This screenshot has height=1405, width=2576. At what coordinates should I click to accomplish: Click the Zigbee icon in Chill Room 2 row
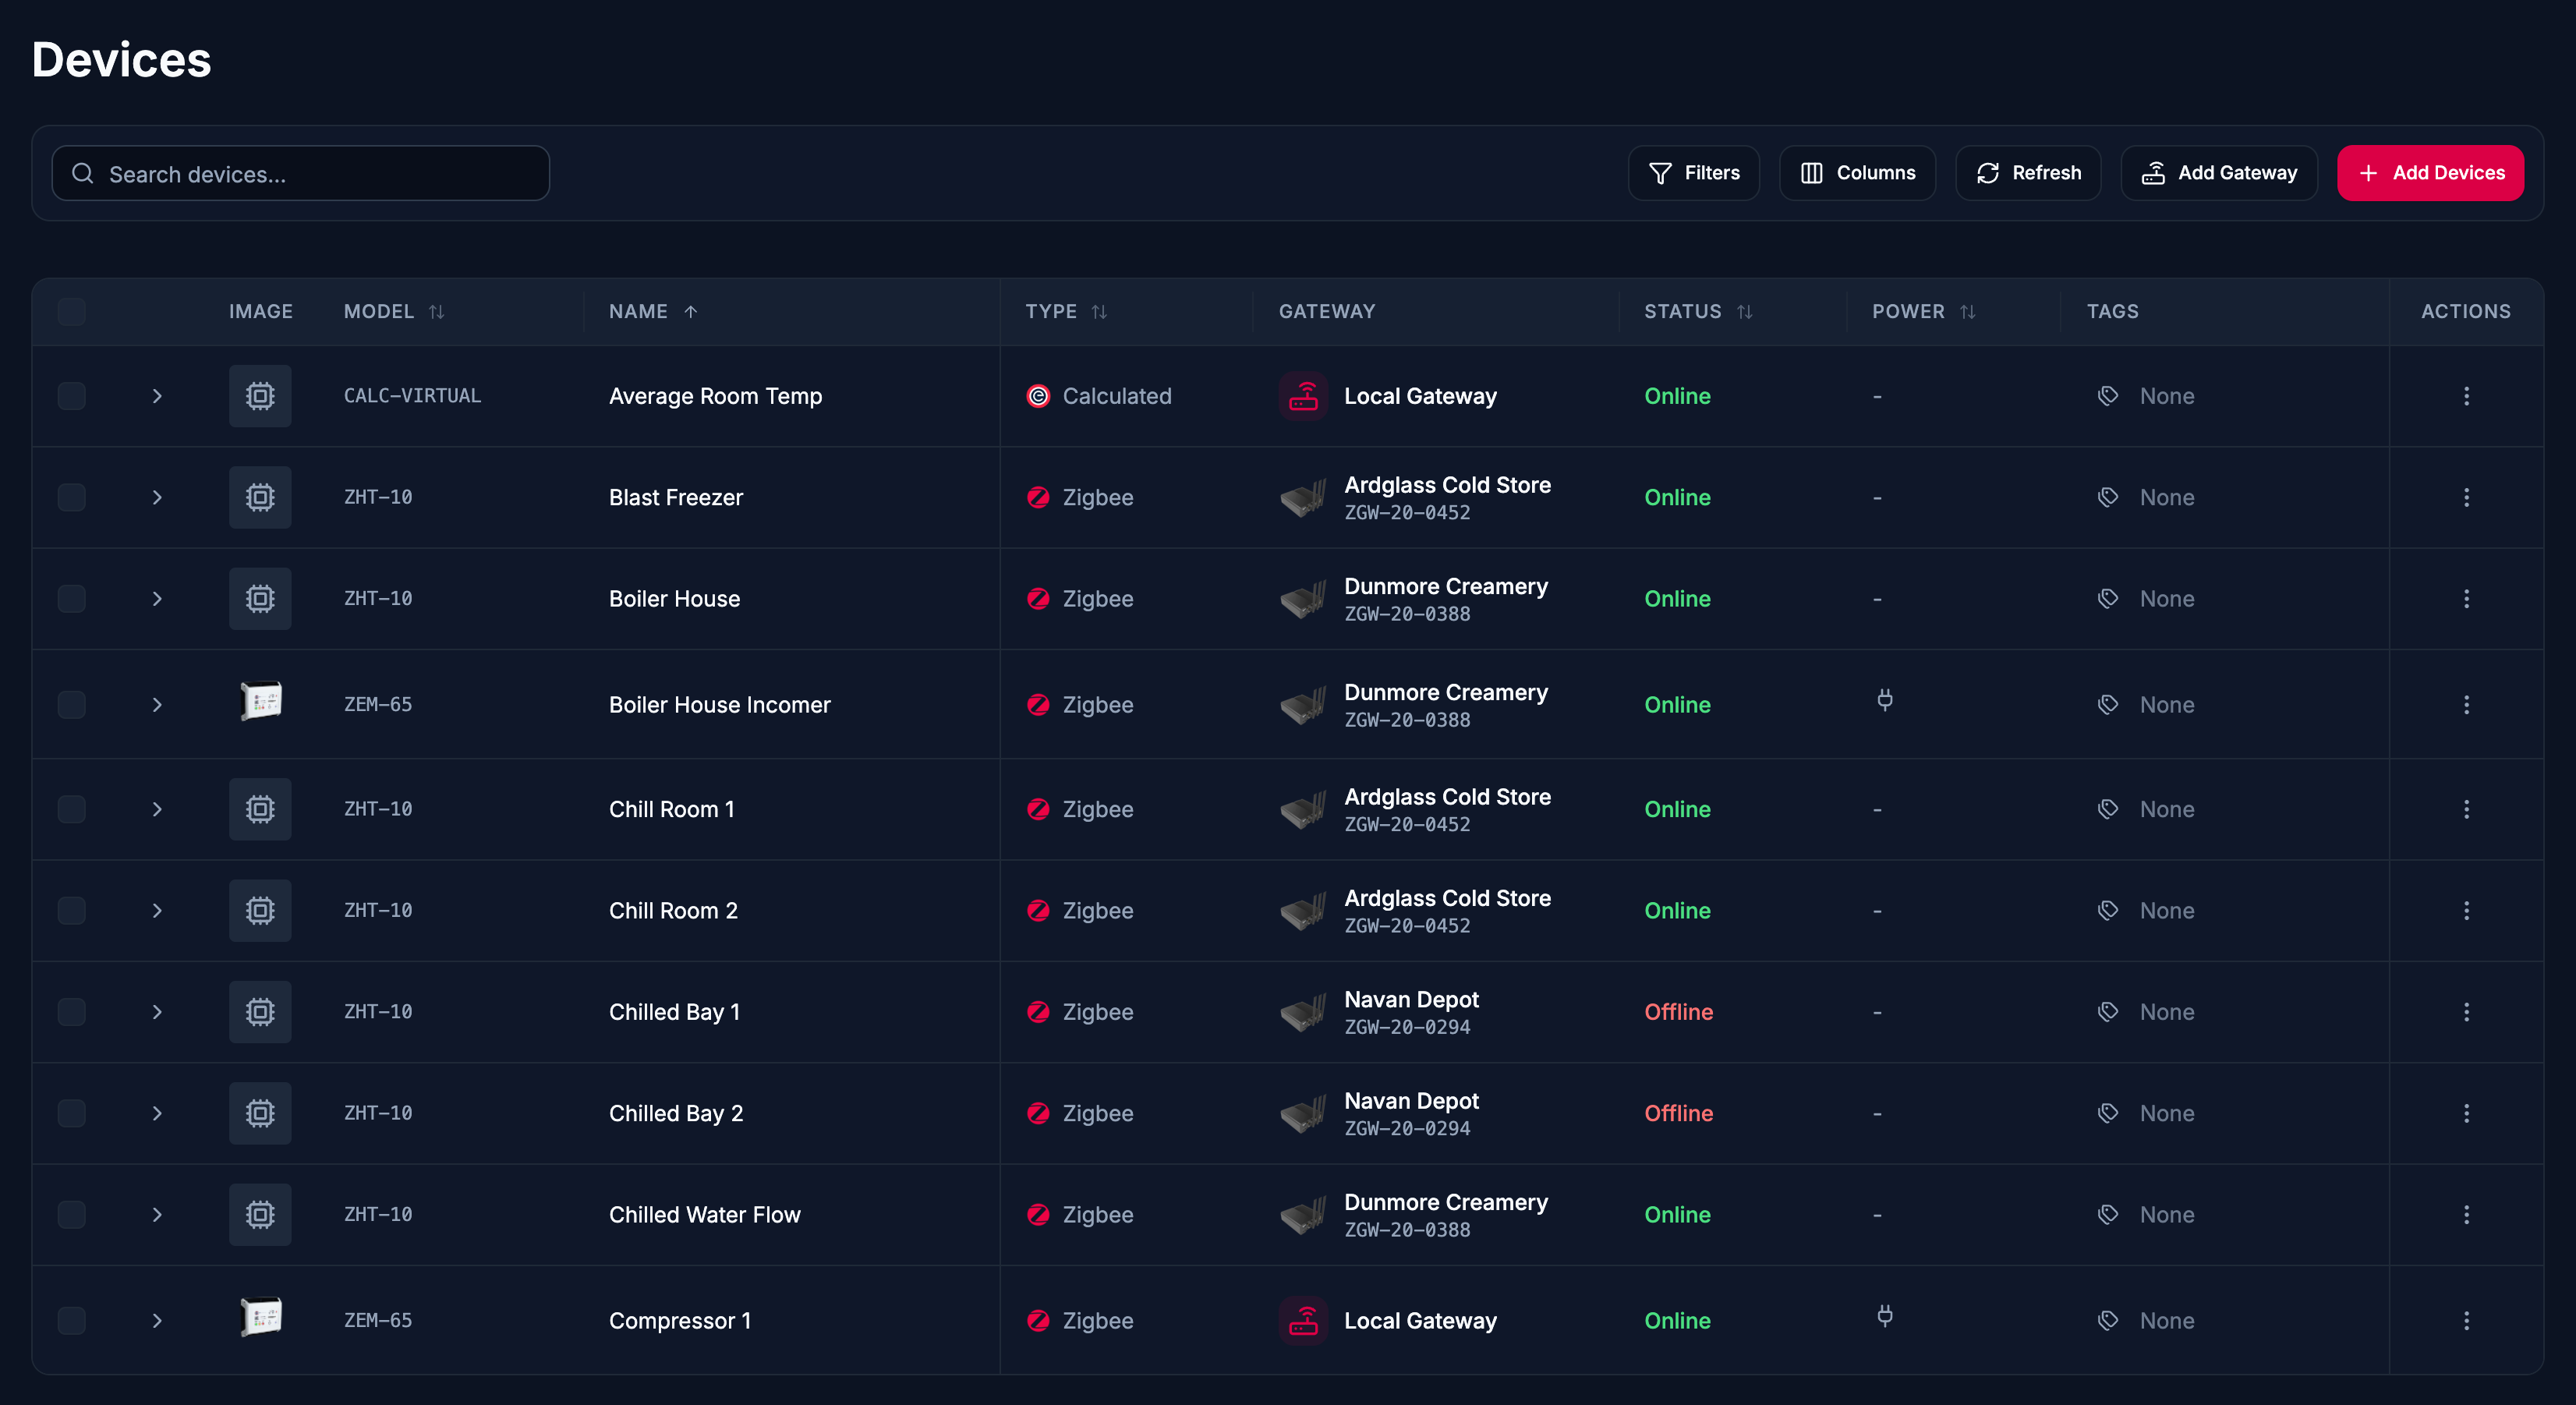coord(1038,910)
